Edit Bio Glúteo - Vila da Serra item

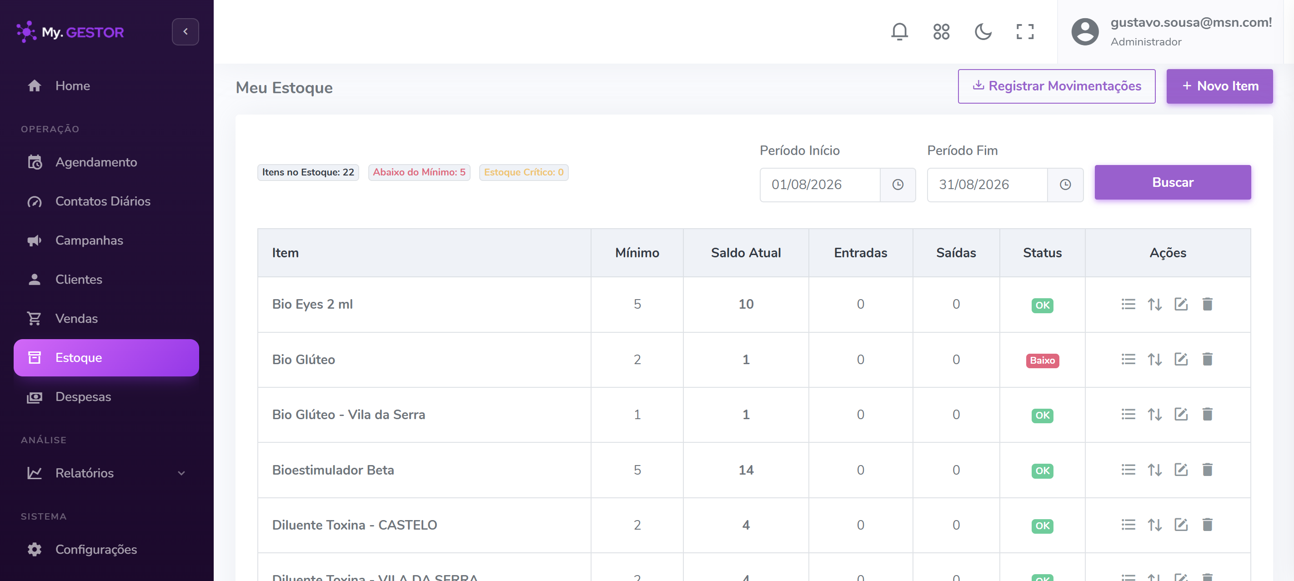1181,415
